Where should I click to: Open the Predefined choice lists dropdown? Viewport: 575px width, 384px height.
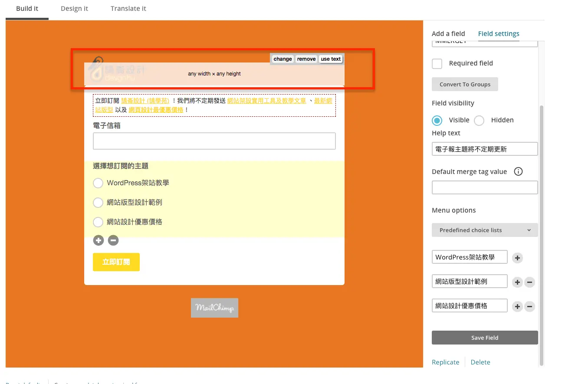(x=485, y=230)
